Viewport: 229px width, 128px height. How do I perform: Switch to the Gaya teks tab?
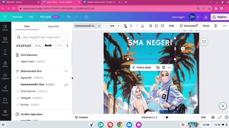pyautogui.click(x=53, y=26)
